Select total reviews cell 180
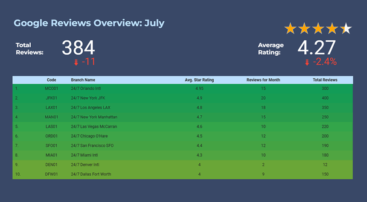367x202 pixels. [325, 155]
